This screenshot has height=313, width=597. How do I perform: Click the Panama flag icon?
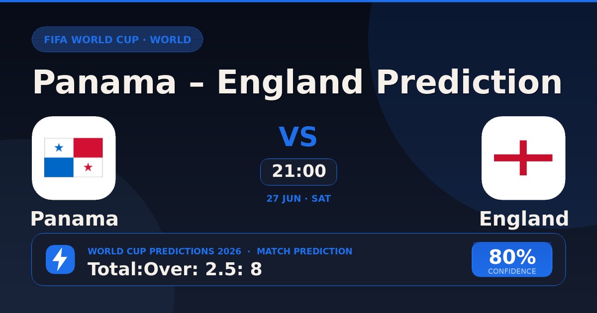pyautogui.click(x=74, y=157)
